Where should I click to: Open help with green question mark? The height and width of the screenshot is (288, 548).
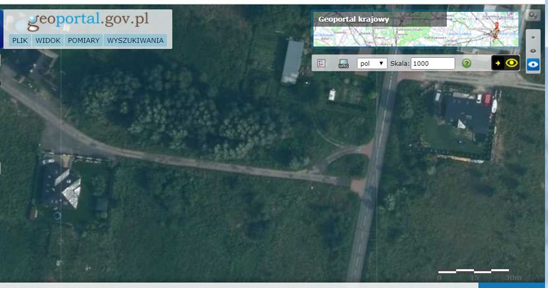[467, 63]
